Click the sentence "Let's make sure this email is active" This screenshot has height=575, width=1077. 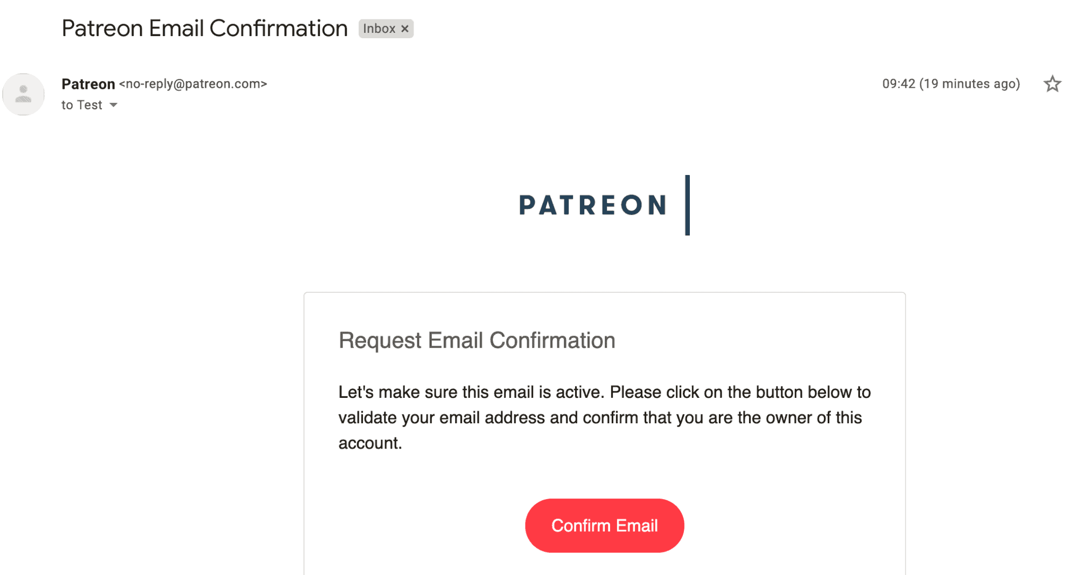[x=471, y=392]
